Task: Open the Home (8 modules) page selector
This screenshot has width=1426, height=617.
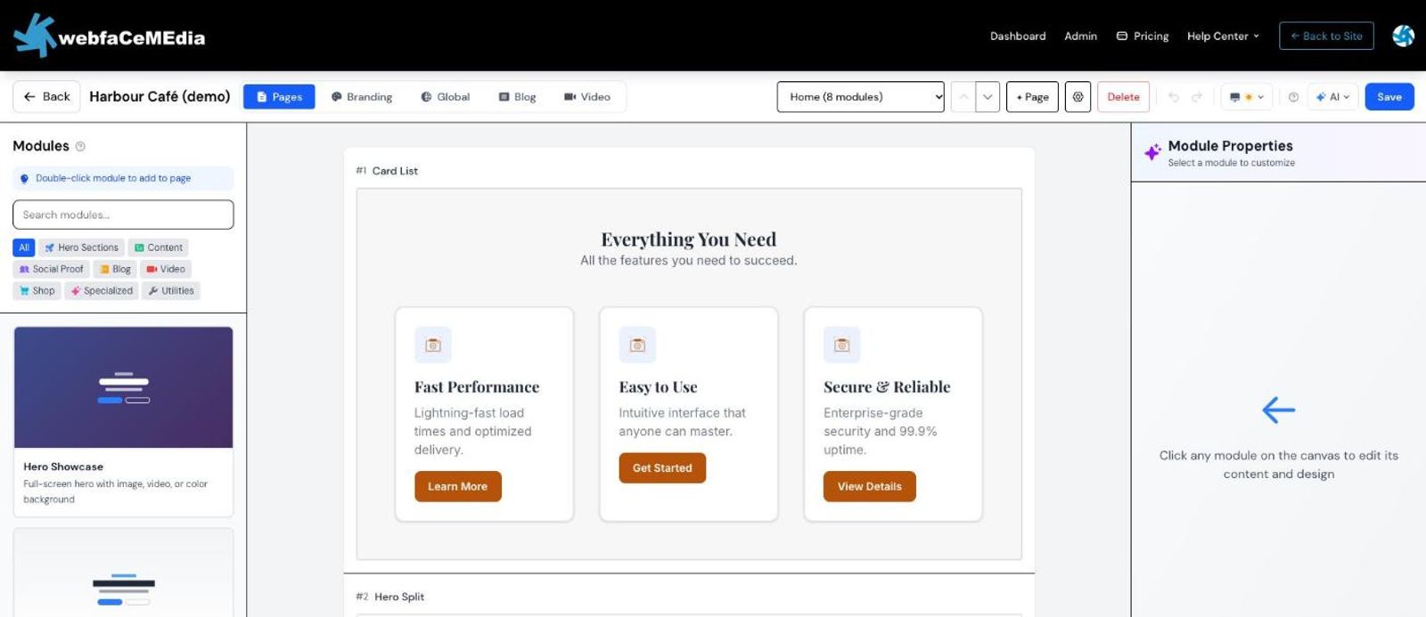Action: click(x=861, y=96)
